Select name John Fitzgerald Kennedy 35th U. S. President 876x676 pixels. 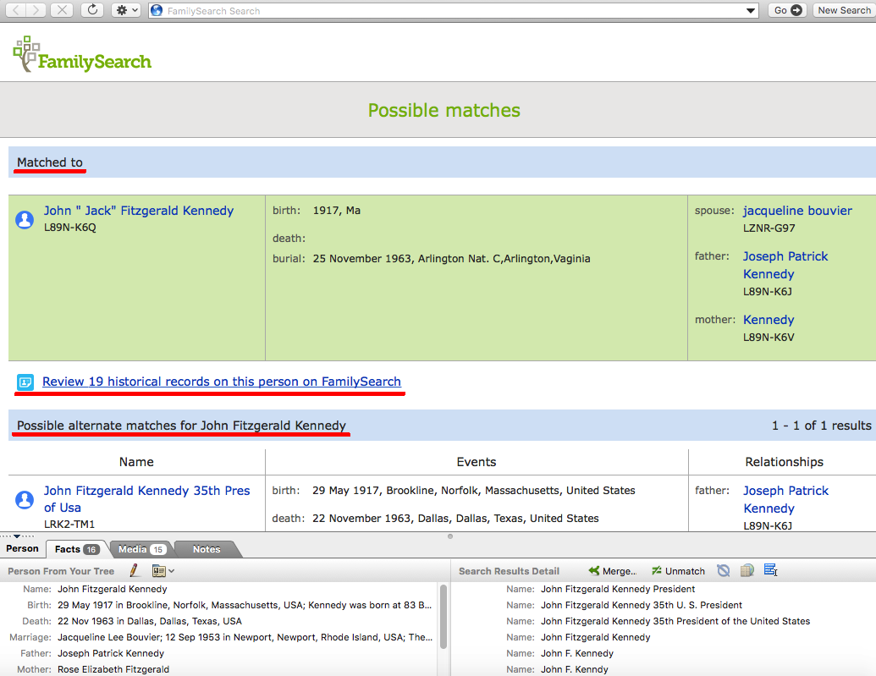[642, 605]
